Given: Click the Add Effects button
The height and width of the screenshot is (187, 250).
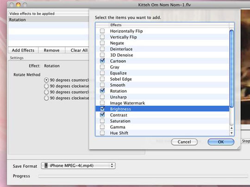Looking at the screenshot, I should click(23, 50).
